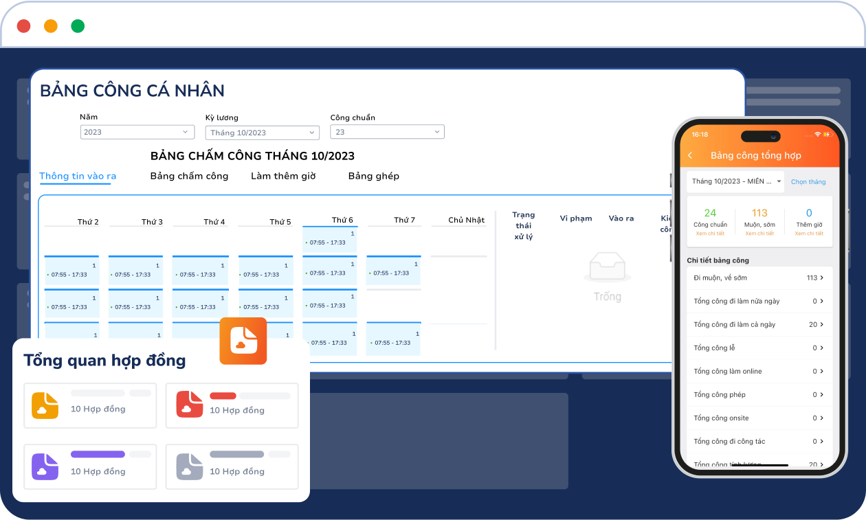This screenshot has width=866, height=520.
Task: Click the yellow contract file icon
Action: [x=45, y=405]
